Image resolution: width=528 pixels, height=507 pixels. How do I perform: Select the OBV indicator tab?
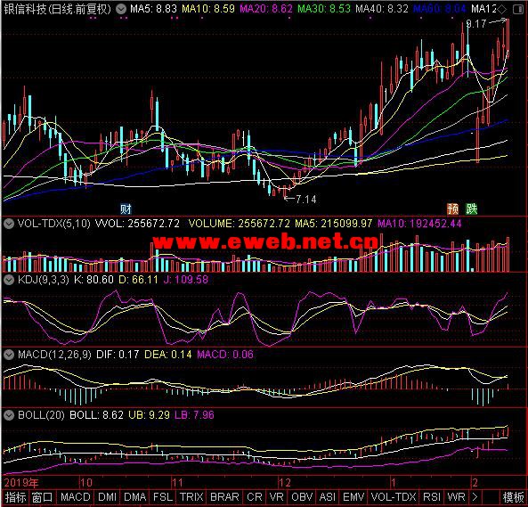[x=302, y=497]
